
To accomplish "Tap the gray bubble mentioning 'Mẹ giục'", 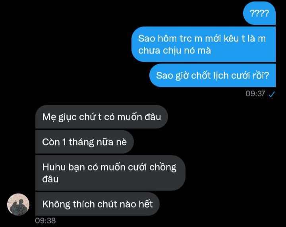I will pyautogui.click(x=101, y=117).
